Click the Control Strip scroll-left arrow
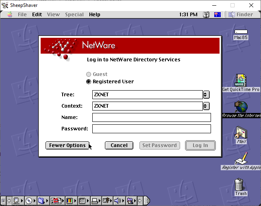Viewport: 261px width, 206px height. [9, 201]
